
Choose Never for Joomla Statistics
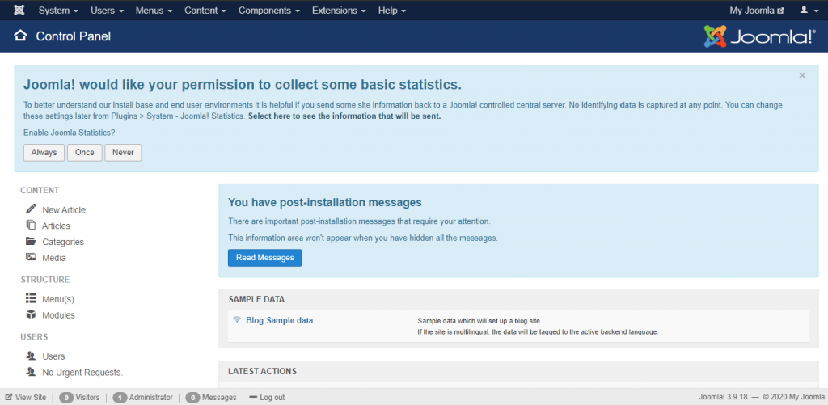click(123, 153)
